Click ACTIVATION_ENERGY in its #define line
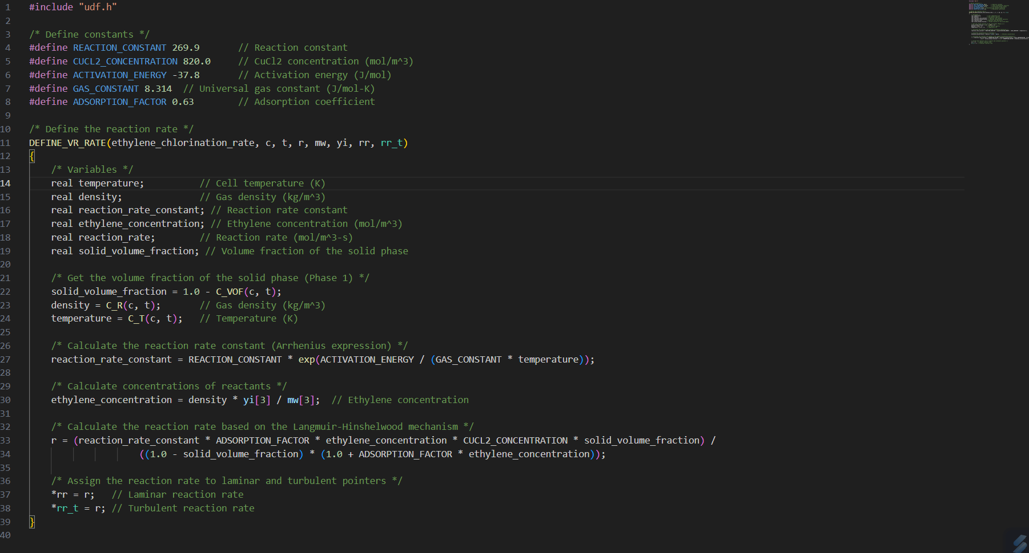The height and width of the screenshot is (553, 1029). 120,75
